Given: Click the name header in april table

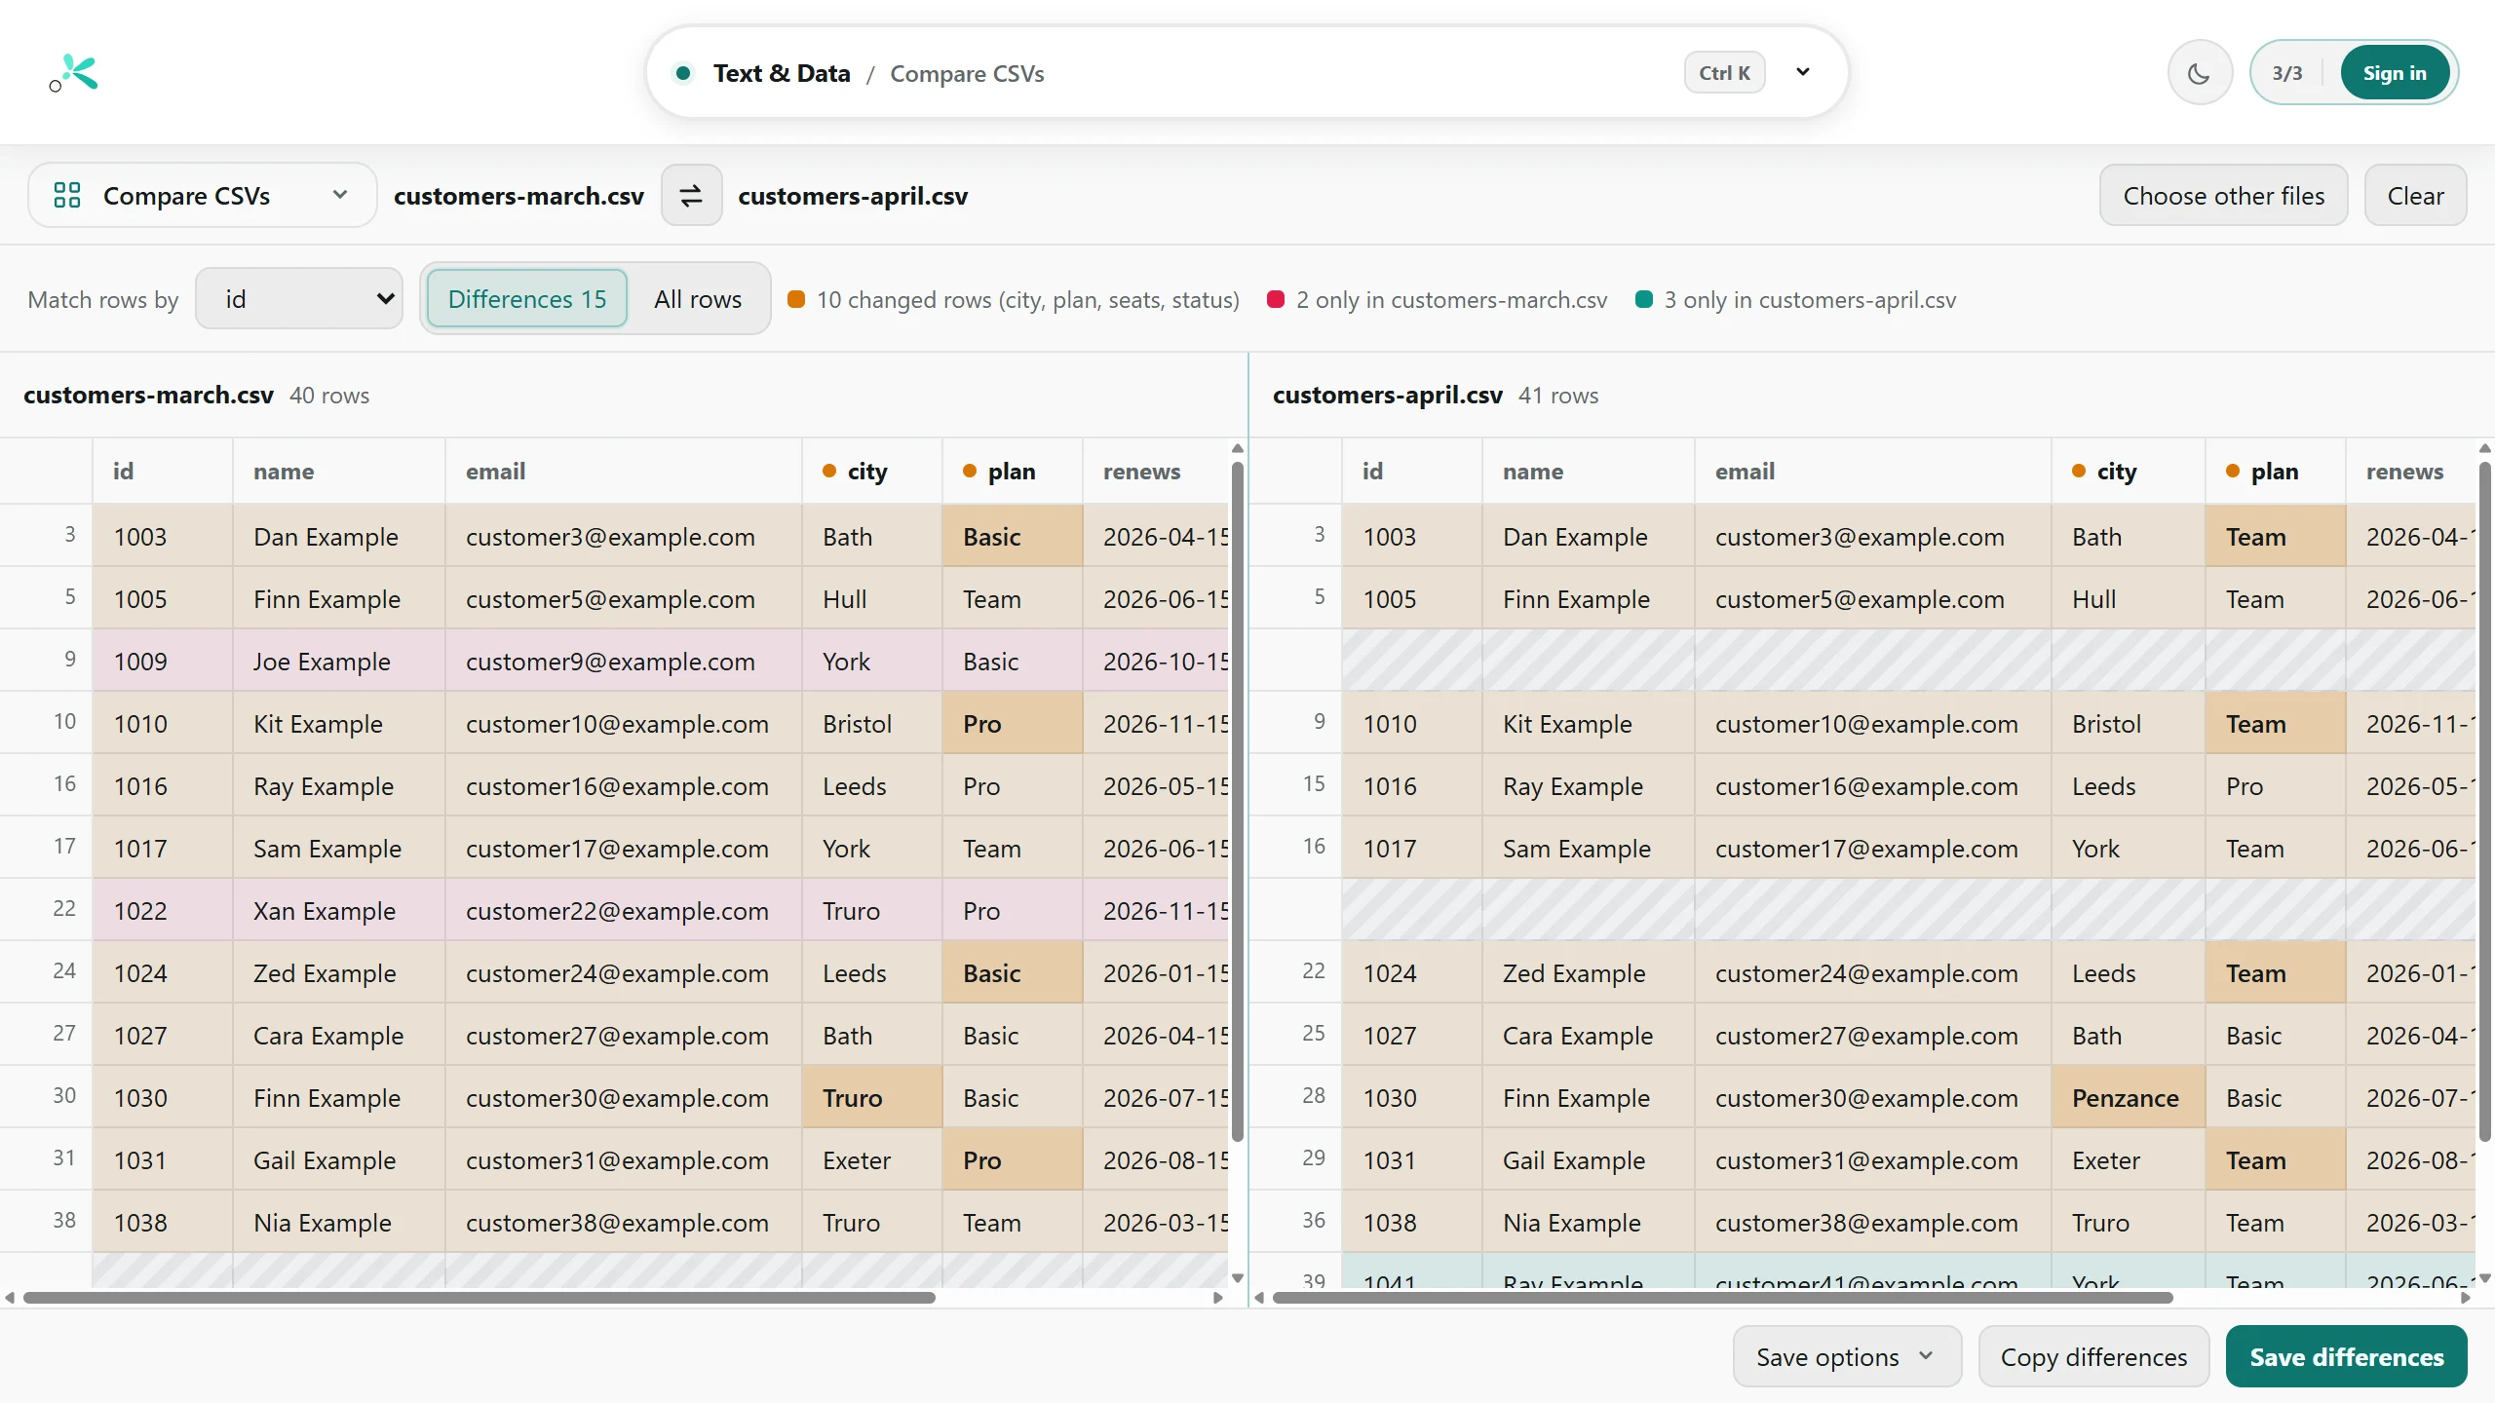Looking at the screenshot, I should [x=1588, y=472].
